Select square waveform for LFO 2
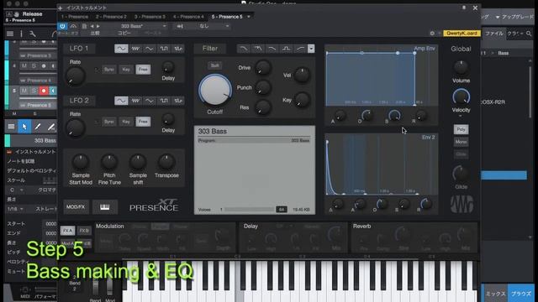538x302 pixels. [x=164, y=101]
